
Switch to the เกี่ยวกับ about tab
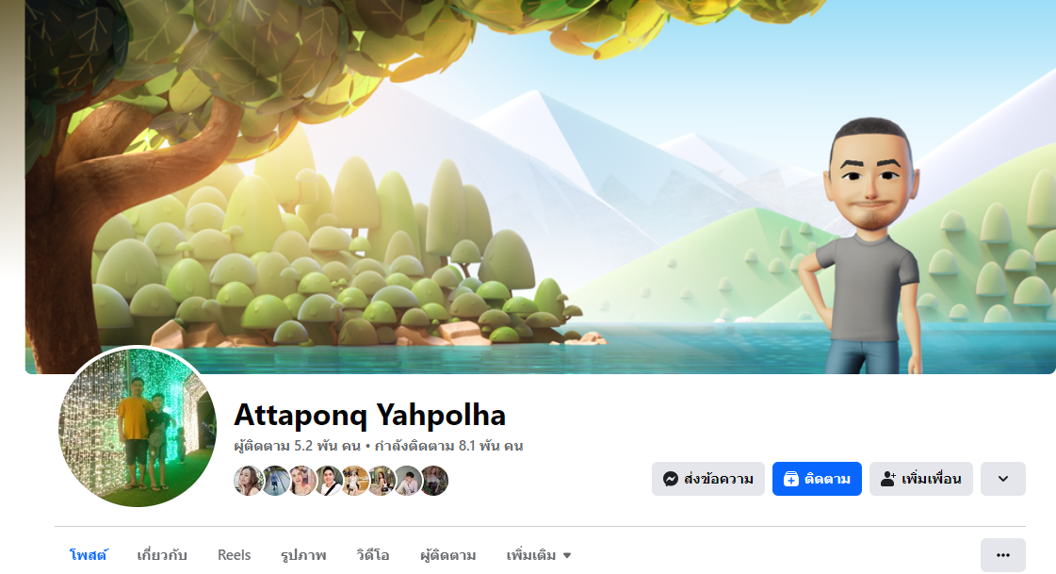click(162, 555)
